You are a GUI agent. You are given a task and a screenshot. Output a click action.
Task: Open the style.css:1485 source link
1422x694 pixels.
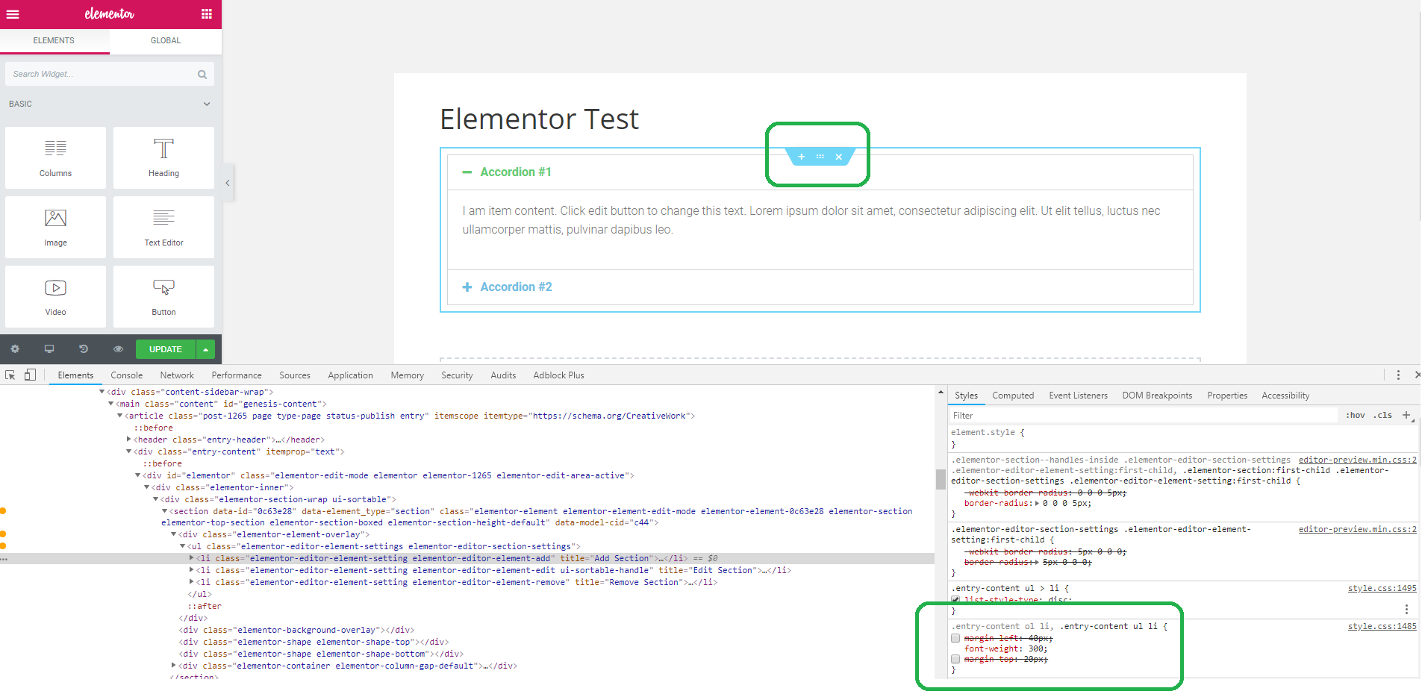pos(1382,626)
